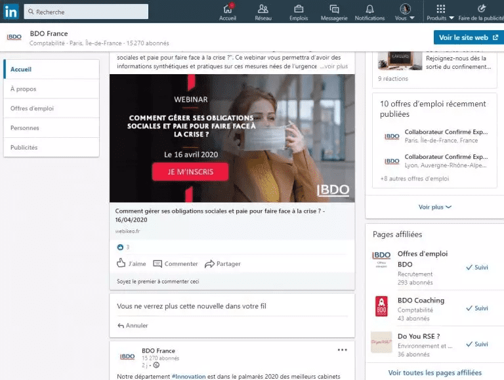Viewport: 504px width, 380px height.
Task: Click the careers thumbnail photo
Action: [x=400, y=60]
